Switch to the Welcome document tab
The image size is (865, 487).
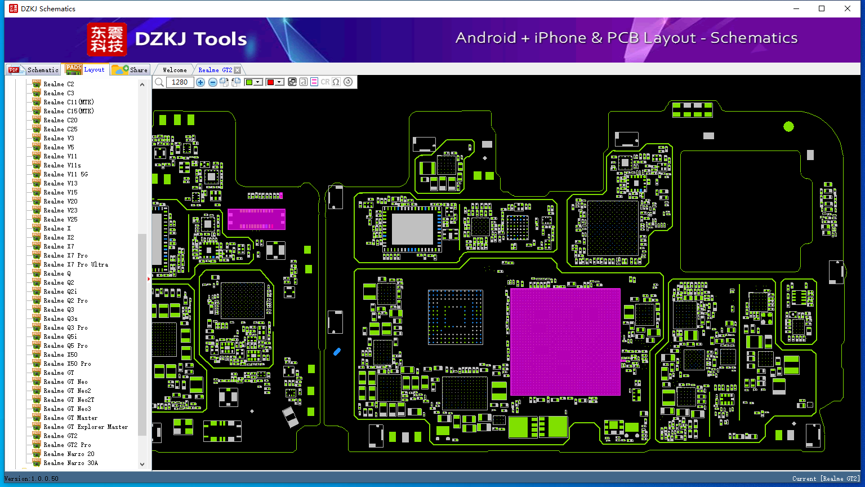[x=175, y=70]
